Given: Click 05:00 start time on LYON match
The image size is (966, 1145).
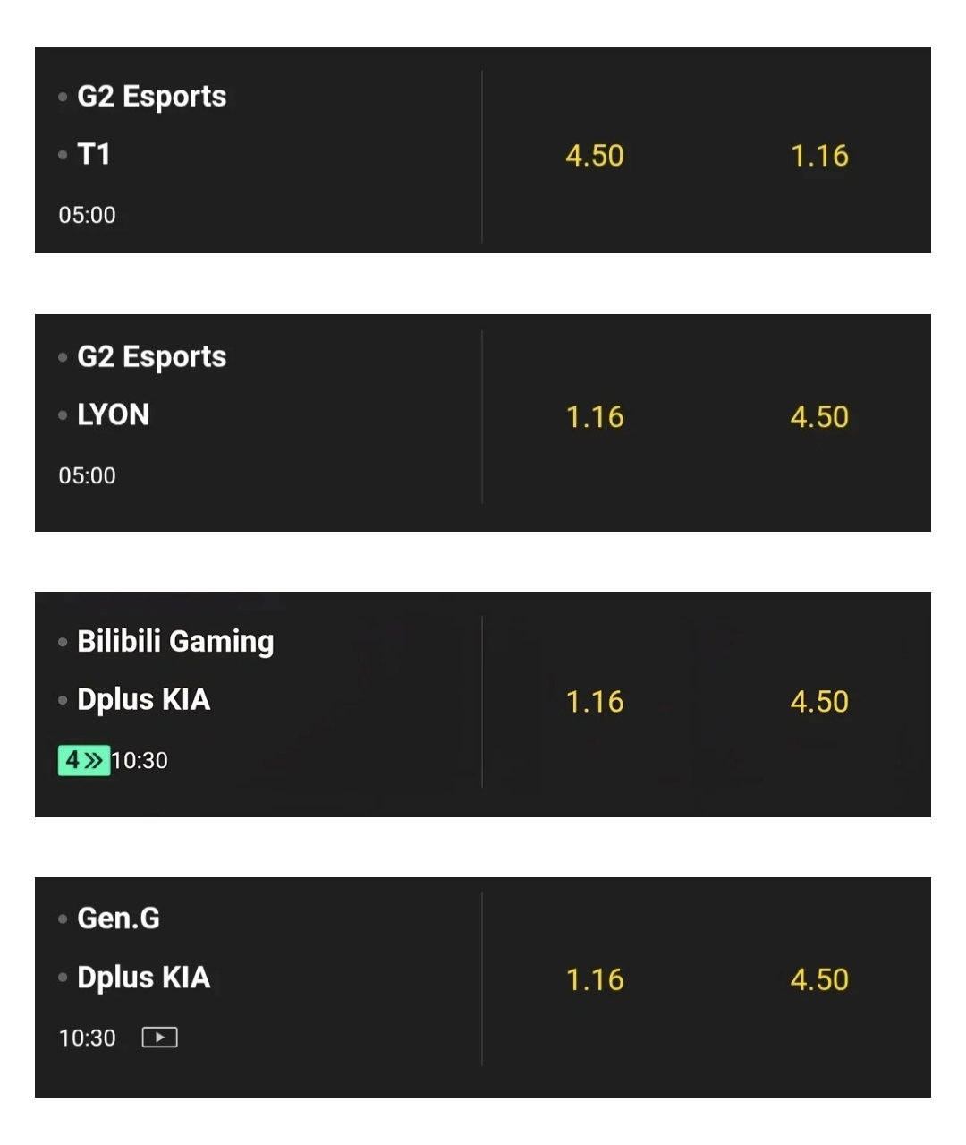Looking at the screenshot, I should (87, 475).
